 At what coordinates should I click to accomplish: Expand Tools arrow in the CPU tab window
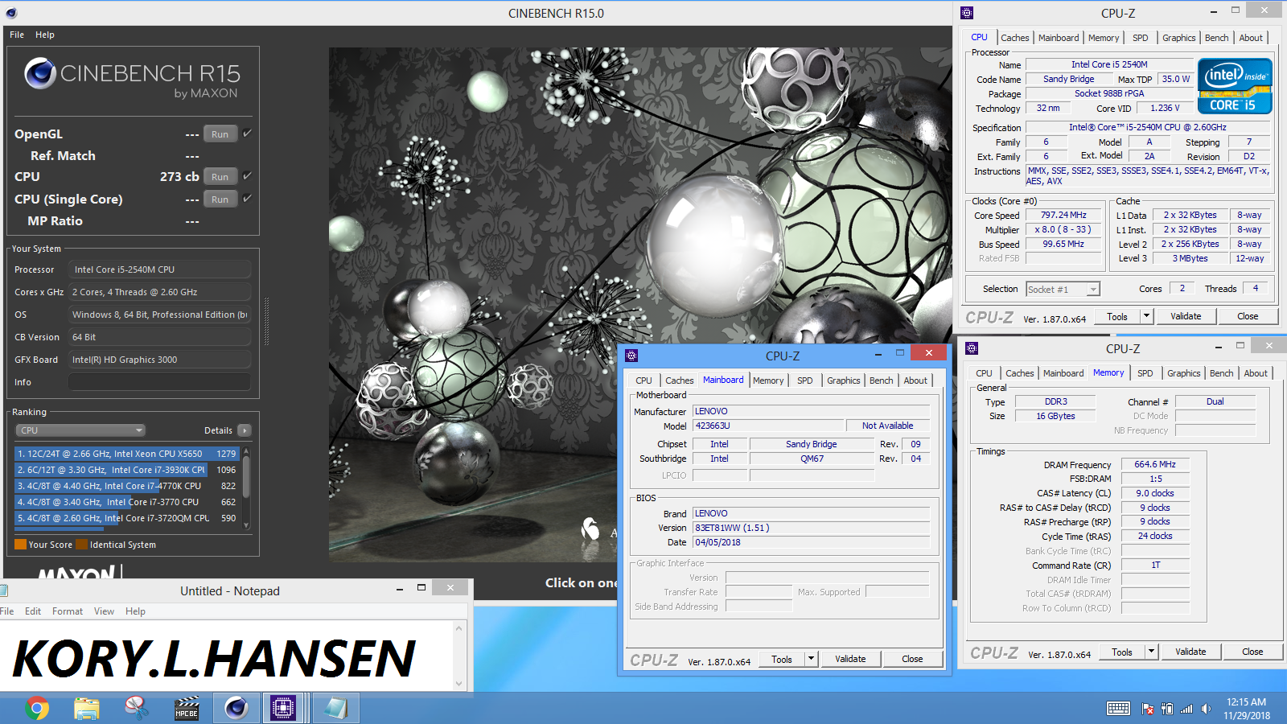1146,316
